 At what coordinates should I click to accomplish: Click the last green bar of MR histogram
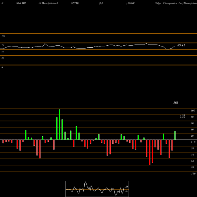[175, 136]
